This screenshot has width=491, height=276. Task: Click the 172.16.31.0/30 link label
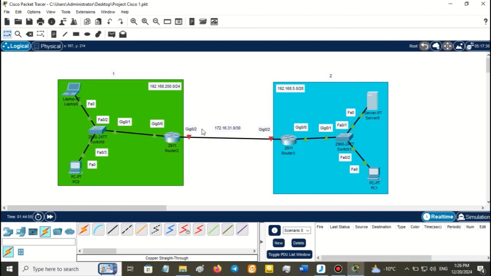point(227,128)
